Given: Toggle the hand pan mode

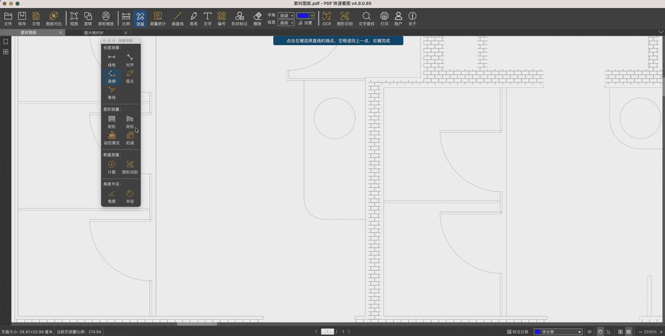Looking at the screenshot, I should click(x=600, y=332).
